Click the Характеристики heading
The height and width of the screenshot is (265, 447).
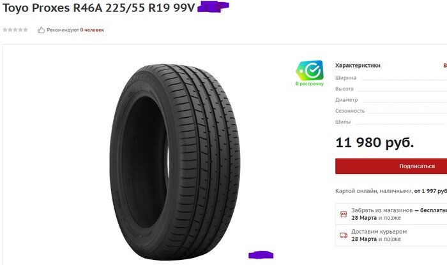coord(358,66)
